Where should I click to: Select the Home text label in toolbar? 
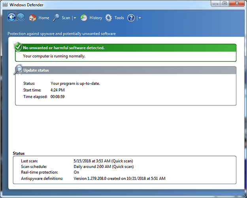pos(44,18)
